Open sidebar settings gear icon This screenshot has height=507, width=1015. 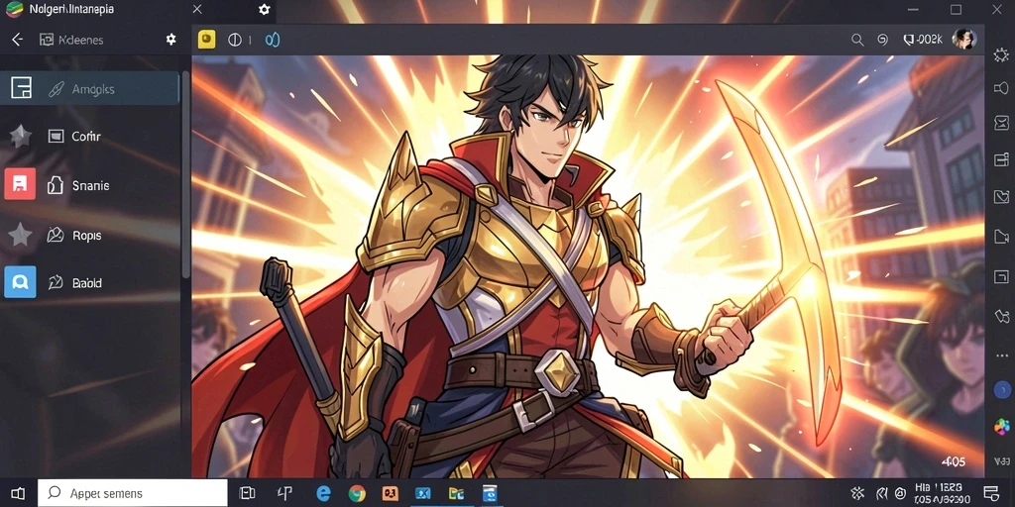(170, 40)
